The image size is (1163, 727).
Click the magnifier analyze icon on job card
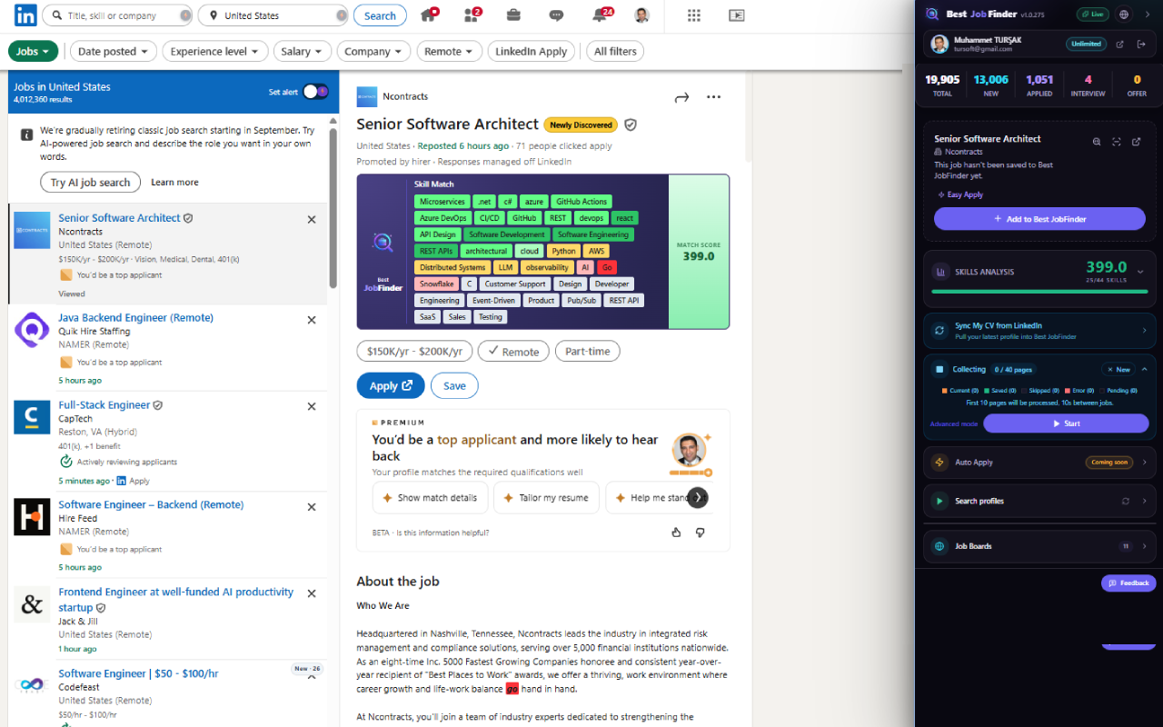pyautogui.click(x=1097, y=142)
